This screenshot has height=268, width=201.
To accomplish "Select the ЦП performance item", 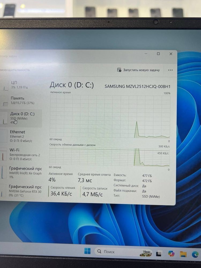I will point(21,85).
